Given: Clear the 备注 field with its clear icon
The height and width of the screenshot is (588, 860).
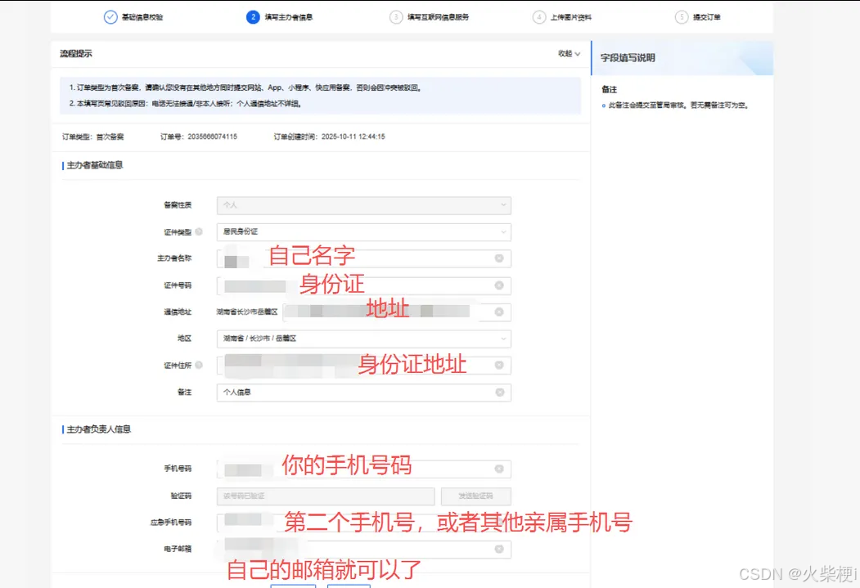Looking at the screenshot, I should 500,392.
